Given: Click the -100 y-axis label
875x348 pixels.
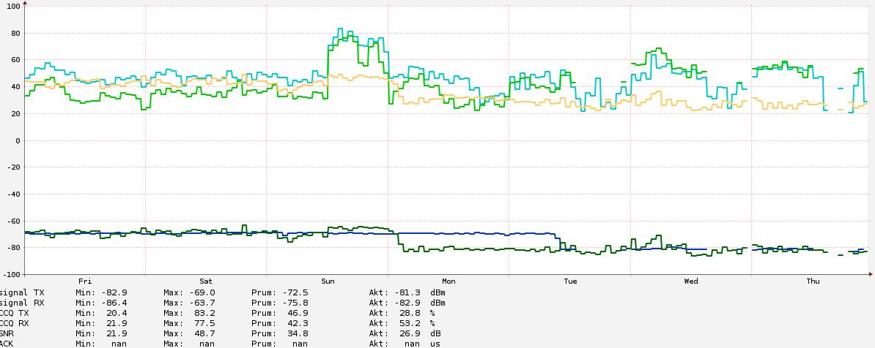Looking at the screenshot, I should coord(10,275).
